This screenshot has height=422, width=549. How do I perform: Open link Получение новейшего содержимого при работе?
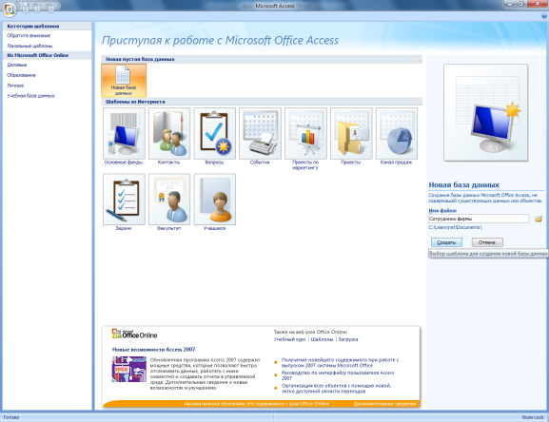click(x=340, y=362)
